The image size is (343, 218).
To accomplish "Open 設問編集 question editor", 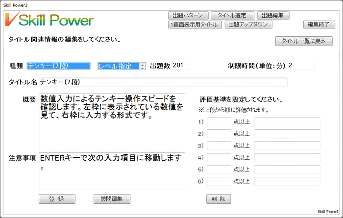I will [112, 199].
